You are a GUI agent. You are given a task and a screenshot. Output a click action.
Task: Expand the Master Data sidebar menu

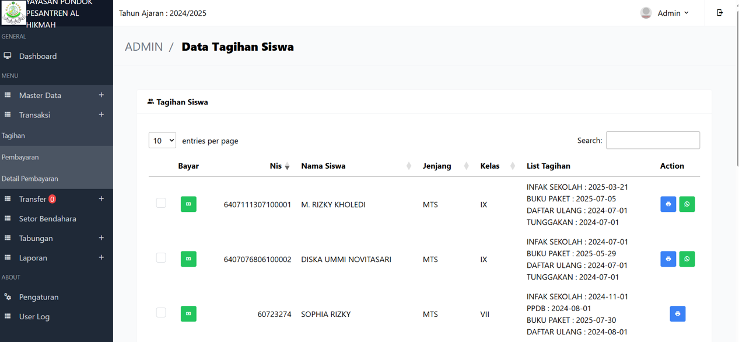coord(57,95)
